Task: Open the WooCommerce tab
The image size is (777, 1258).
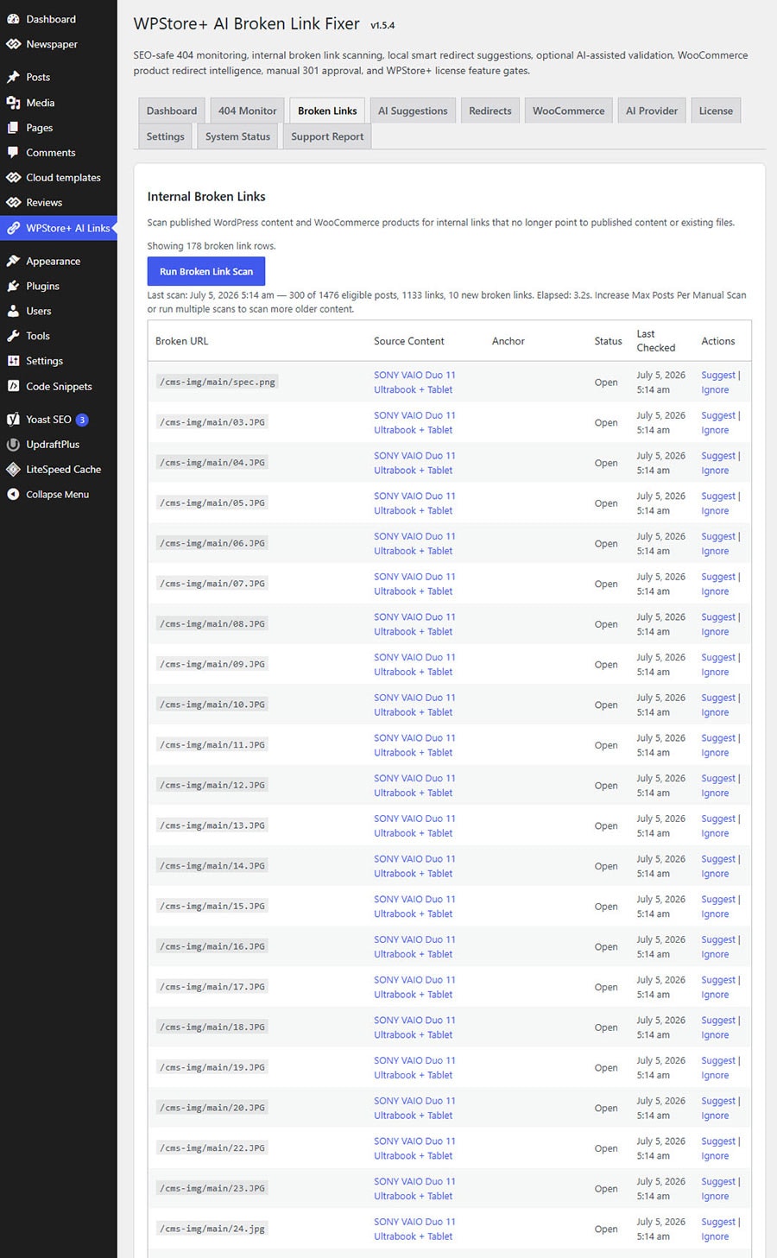Action: (x=569, y=111)
